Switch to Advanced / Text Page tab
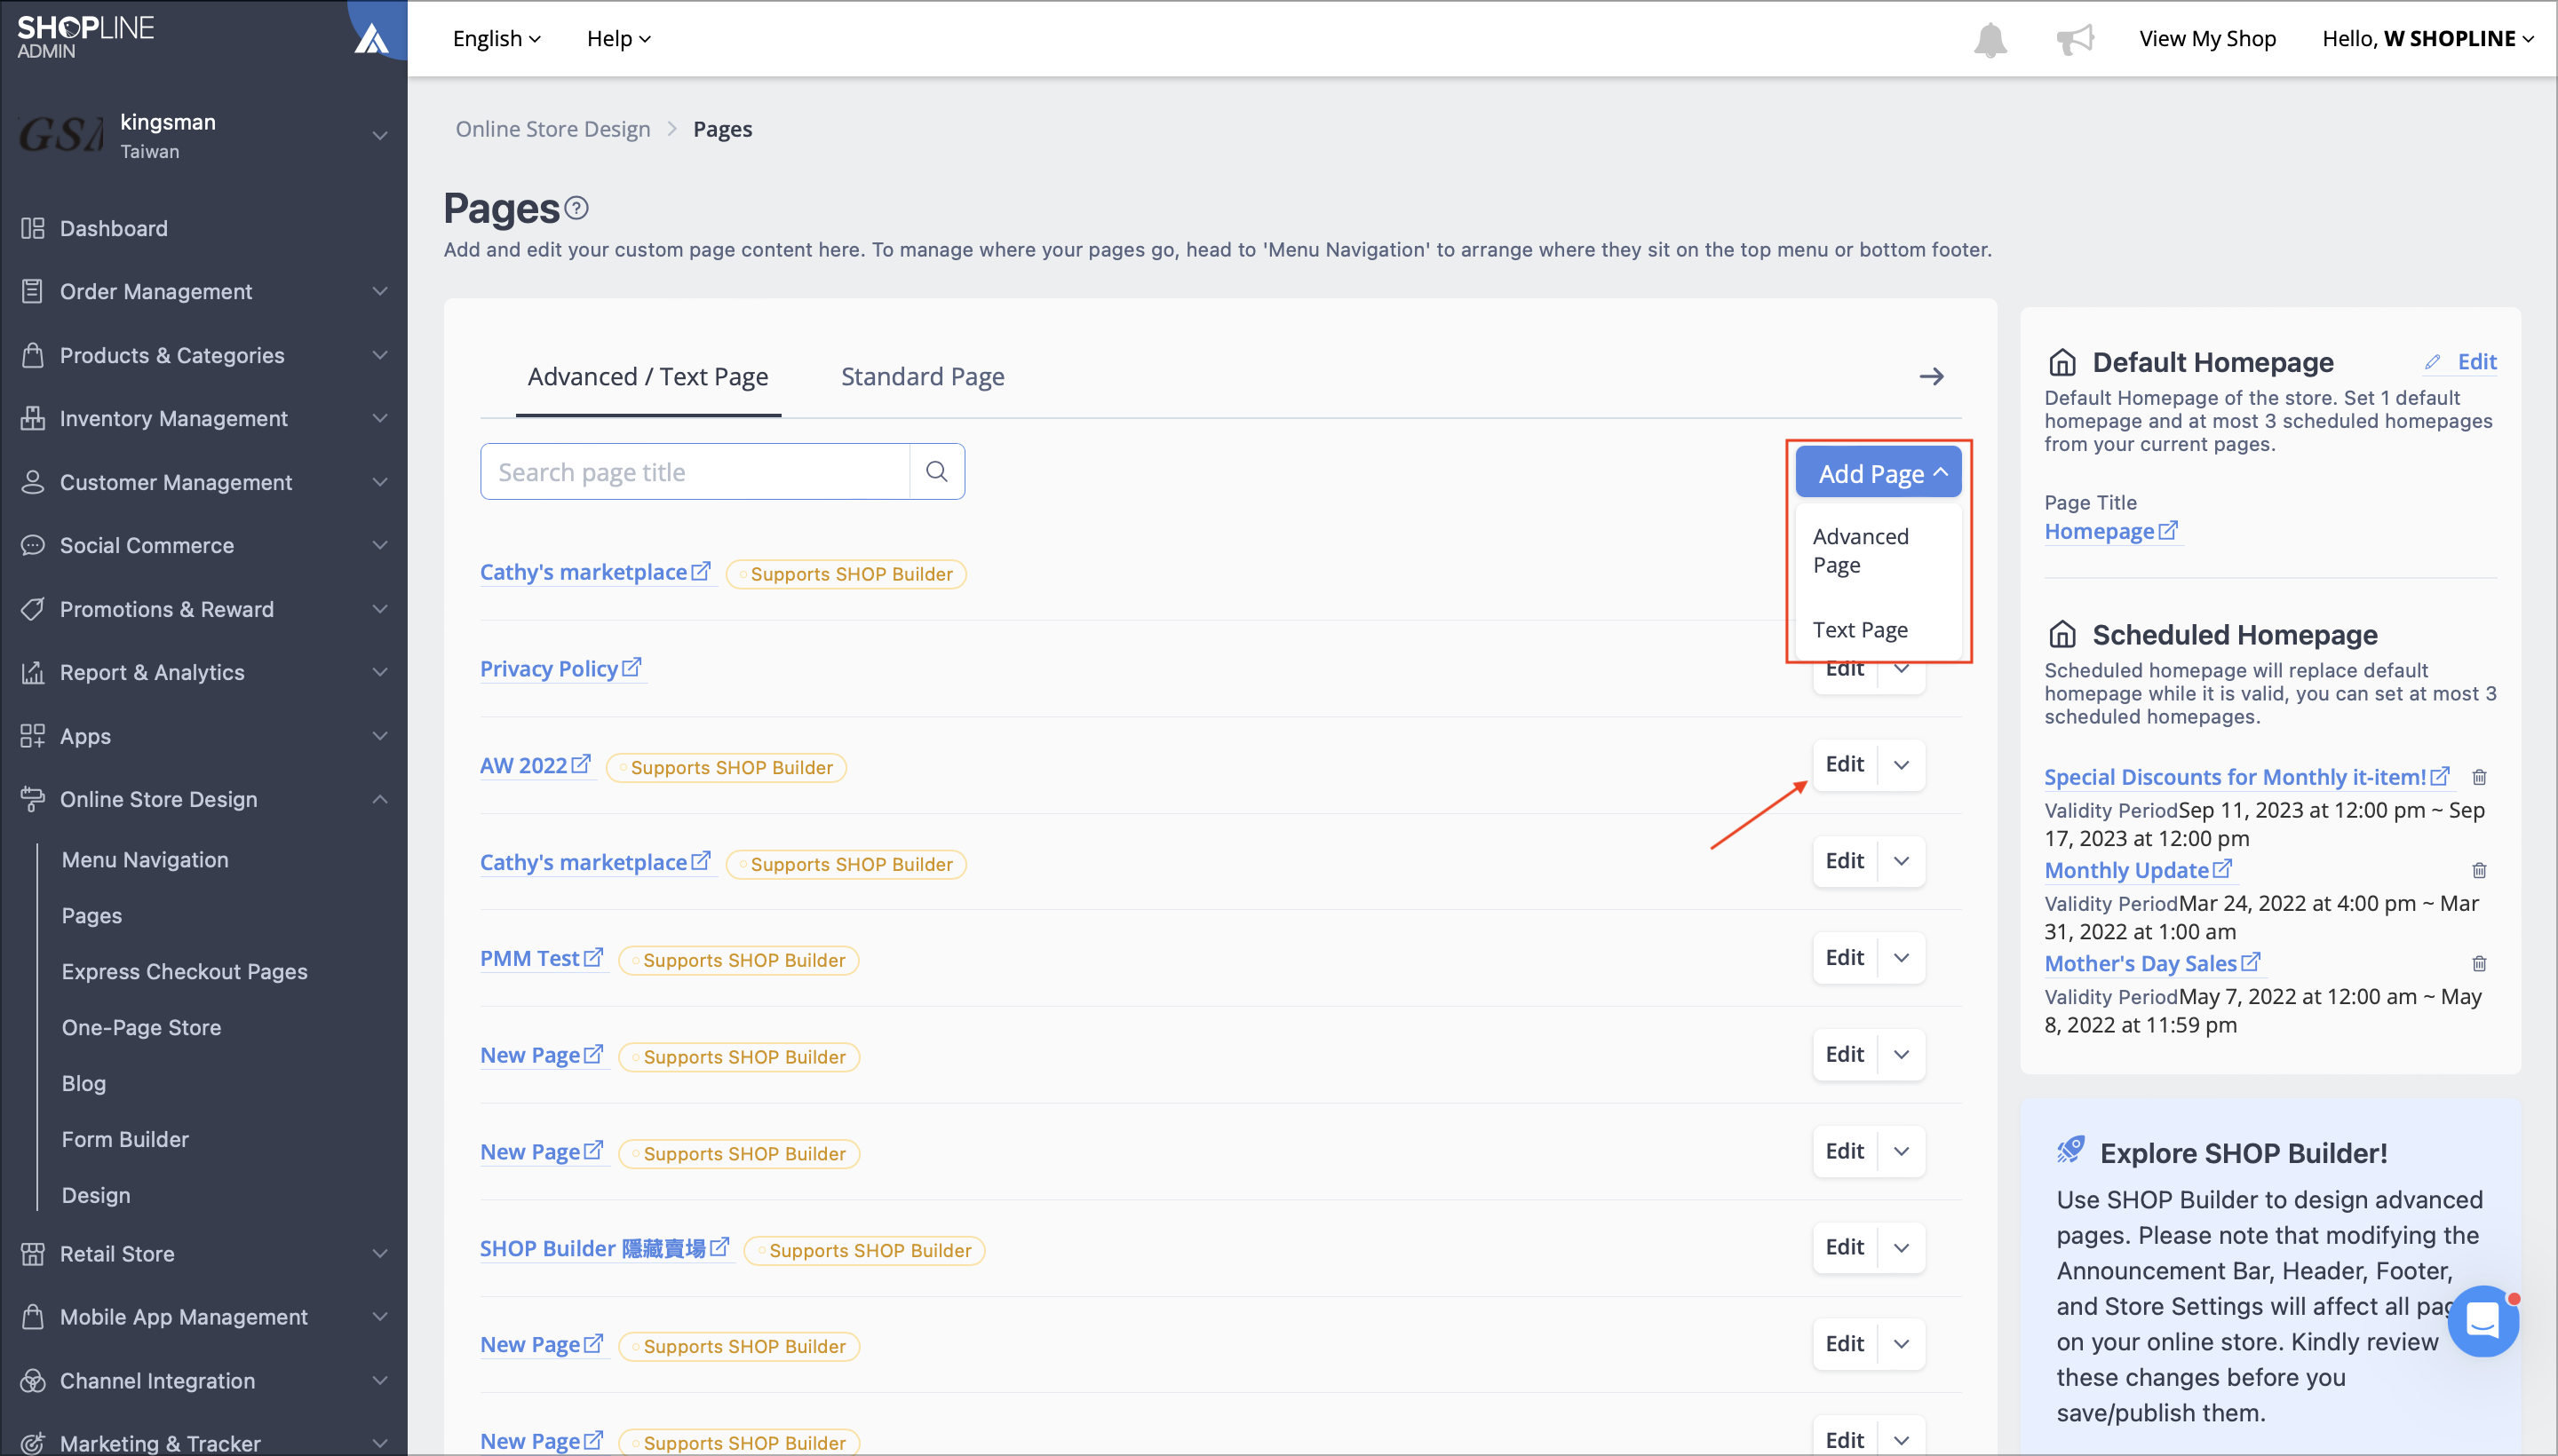This screenshot has height=1456, width=2558. click(647, 377)
